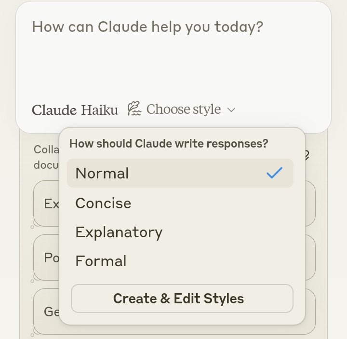Open the partially hidden 'Ge' suggestion card
The height and width of the screenshot is (339, 347).
pyautogui.click(x=47, y=312)
